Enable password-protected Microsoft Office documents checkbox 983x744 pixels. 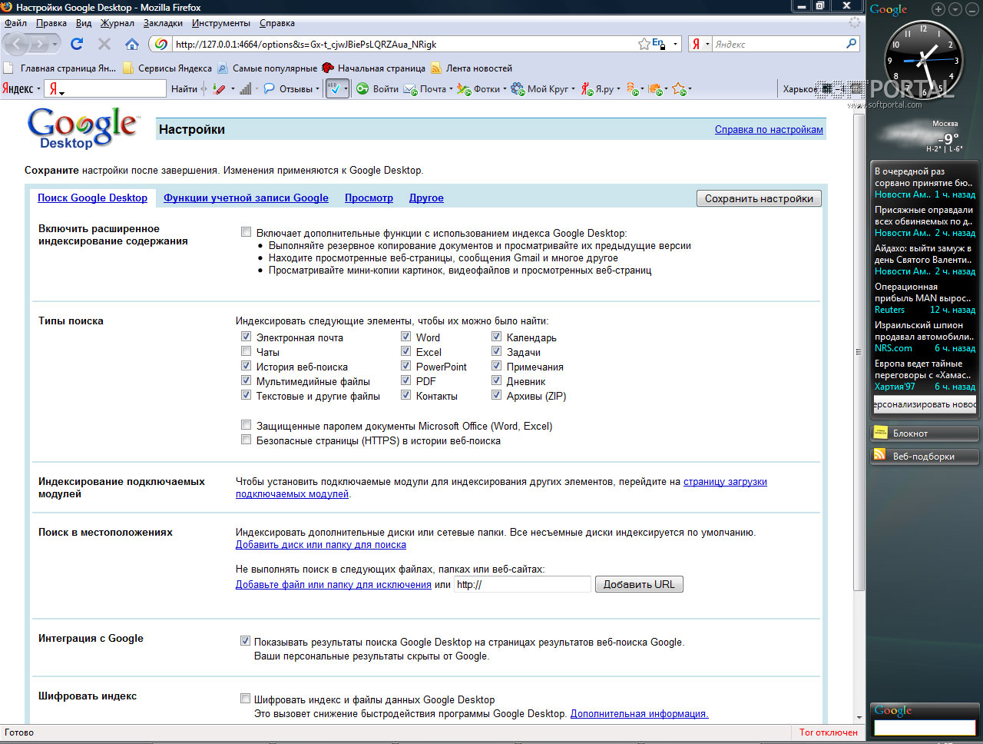[246, 425]
